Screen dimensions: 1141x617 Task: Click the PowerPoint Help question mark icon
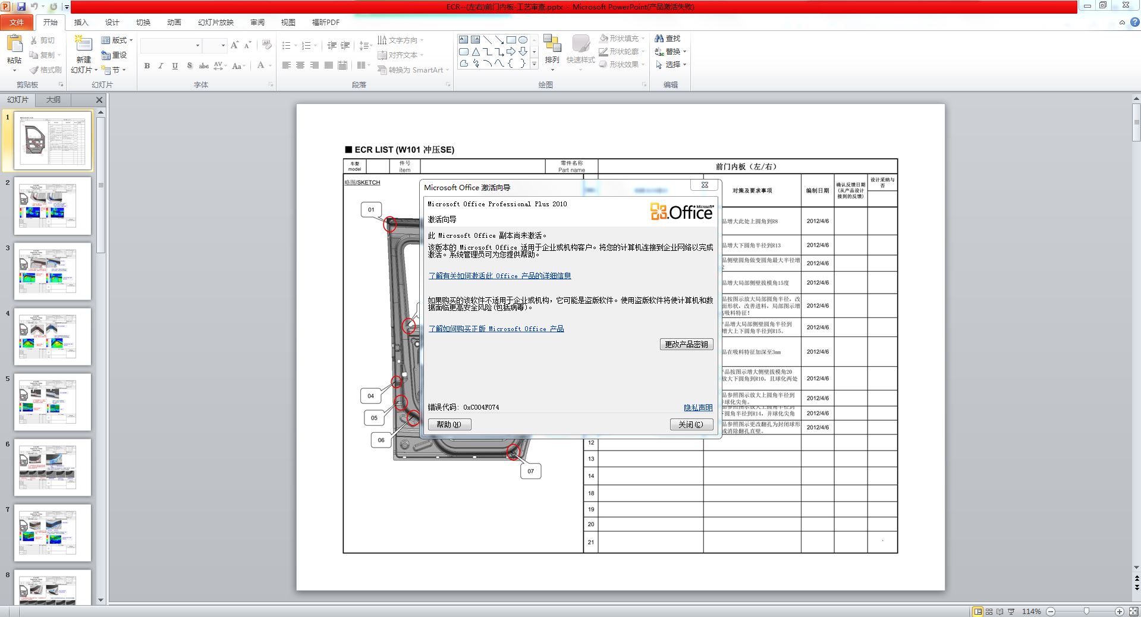coord(1133,23)
